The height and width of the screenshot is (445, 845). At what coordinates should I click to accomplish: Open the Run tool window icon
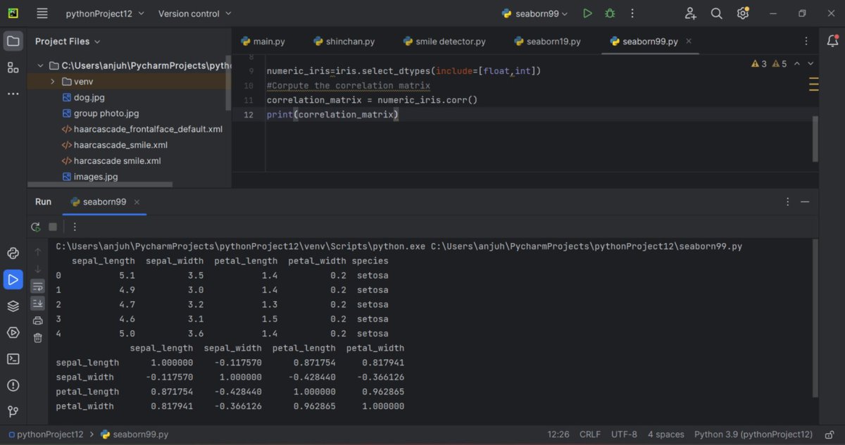point(13,280)
